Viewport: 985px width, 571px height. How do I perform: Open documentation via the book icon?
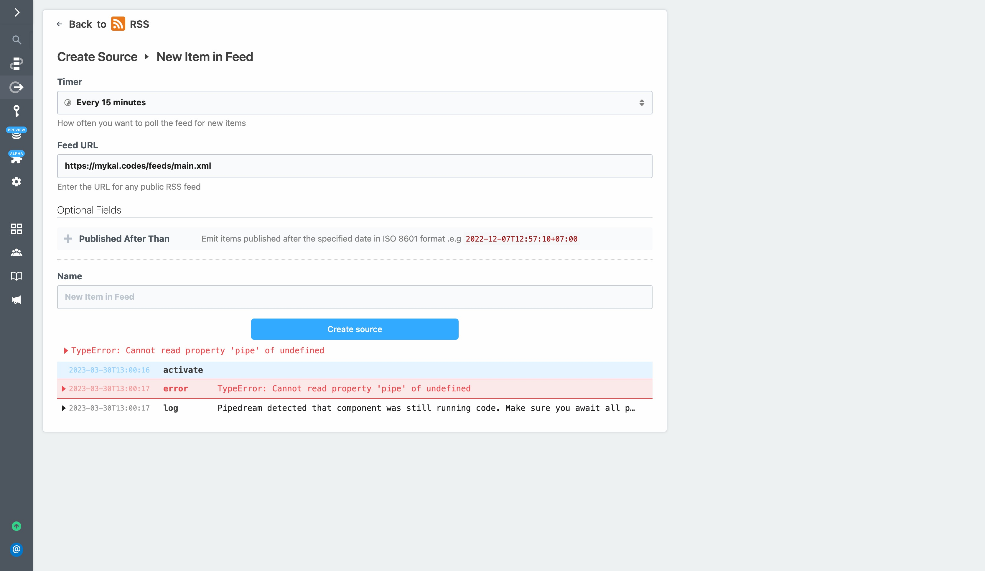(17, 276)
